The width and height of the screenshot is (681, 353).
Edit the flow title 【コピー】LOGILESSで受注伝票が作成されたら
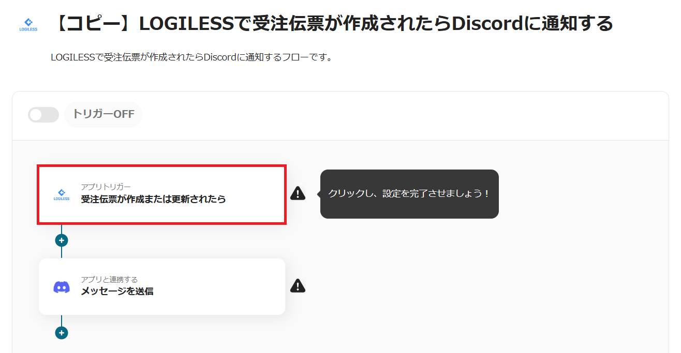[x=332, y=23]
